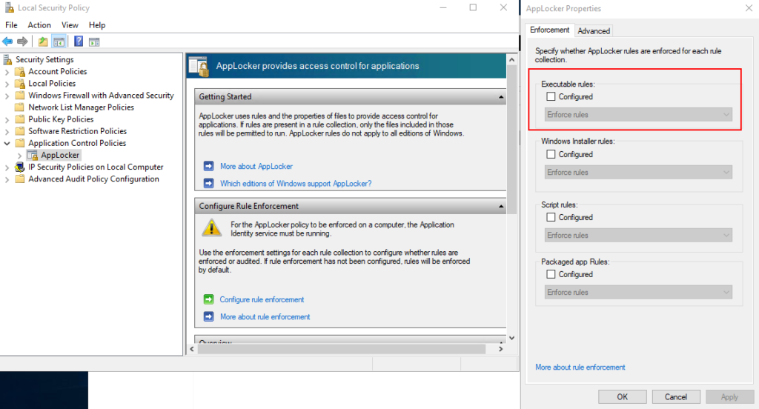
Task: Tick Configured checkbox for Script rules
Action: click(x=551, y=217)
